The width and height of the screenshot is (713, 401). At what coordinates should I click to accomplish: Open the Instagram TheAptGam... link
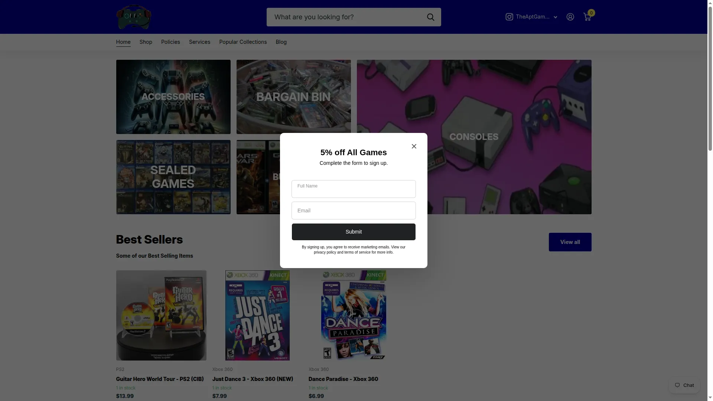coord(528,17)
